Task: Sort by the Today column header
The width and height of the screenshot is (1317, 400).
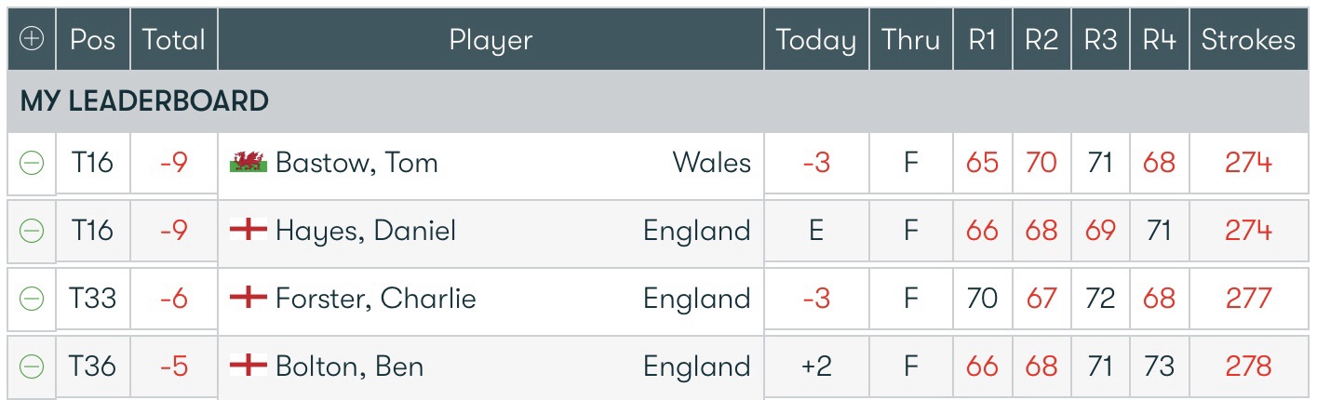Action: [815, 40]
